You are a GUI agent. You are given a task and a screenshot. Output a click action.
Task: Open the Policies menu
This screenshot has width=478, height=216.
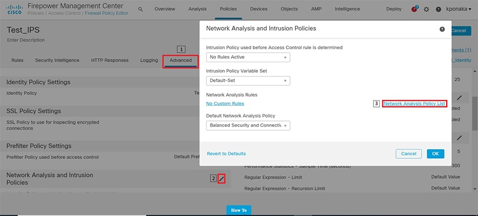point(228,9)
